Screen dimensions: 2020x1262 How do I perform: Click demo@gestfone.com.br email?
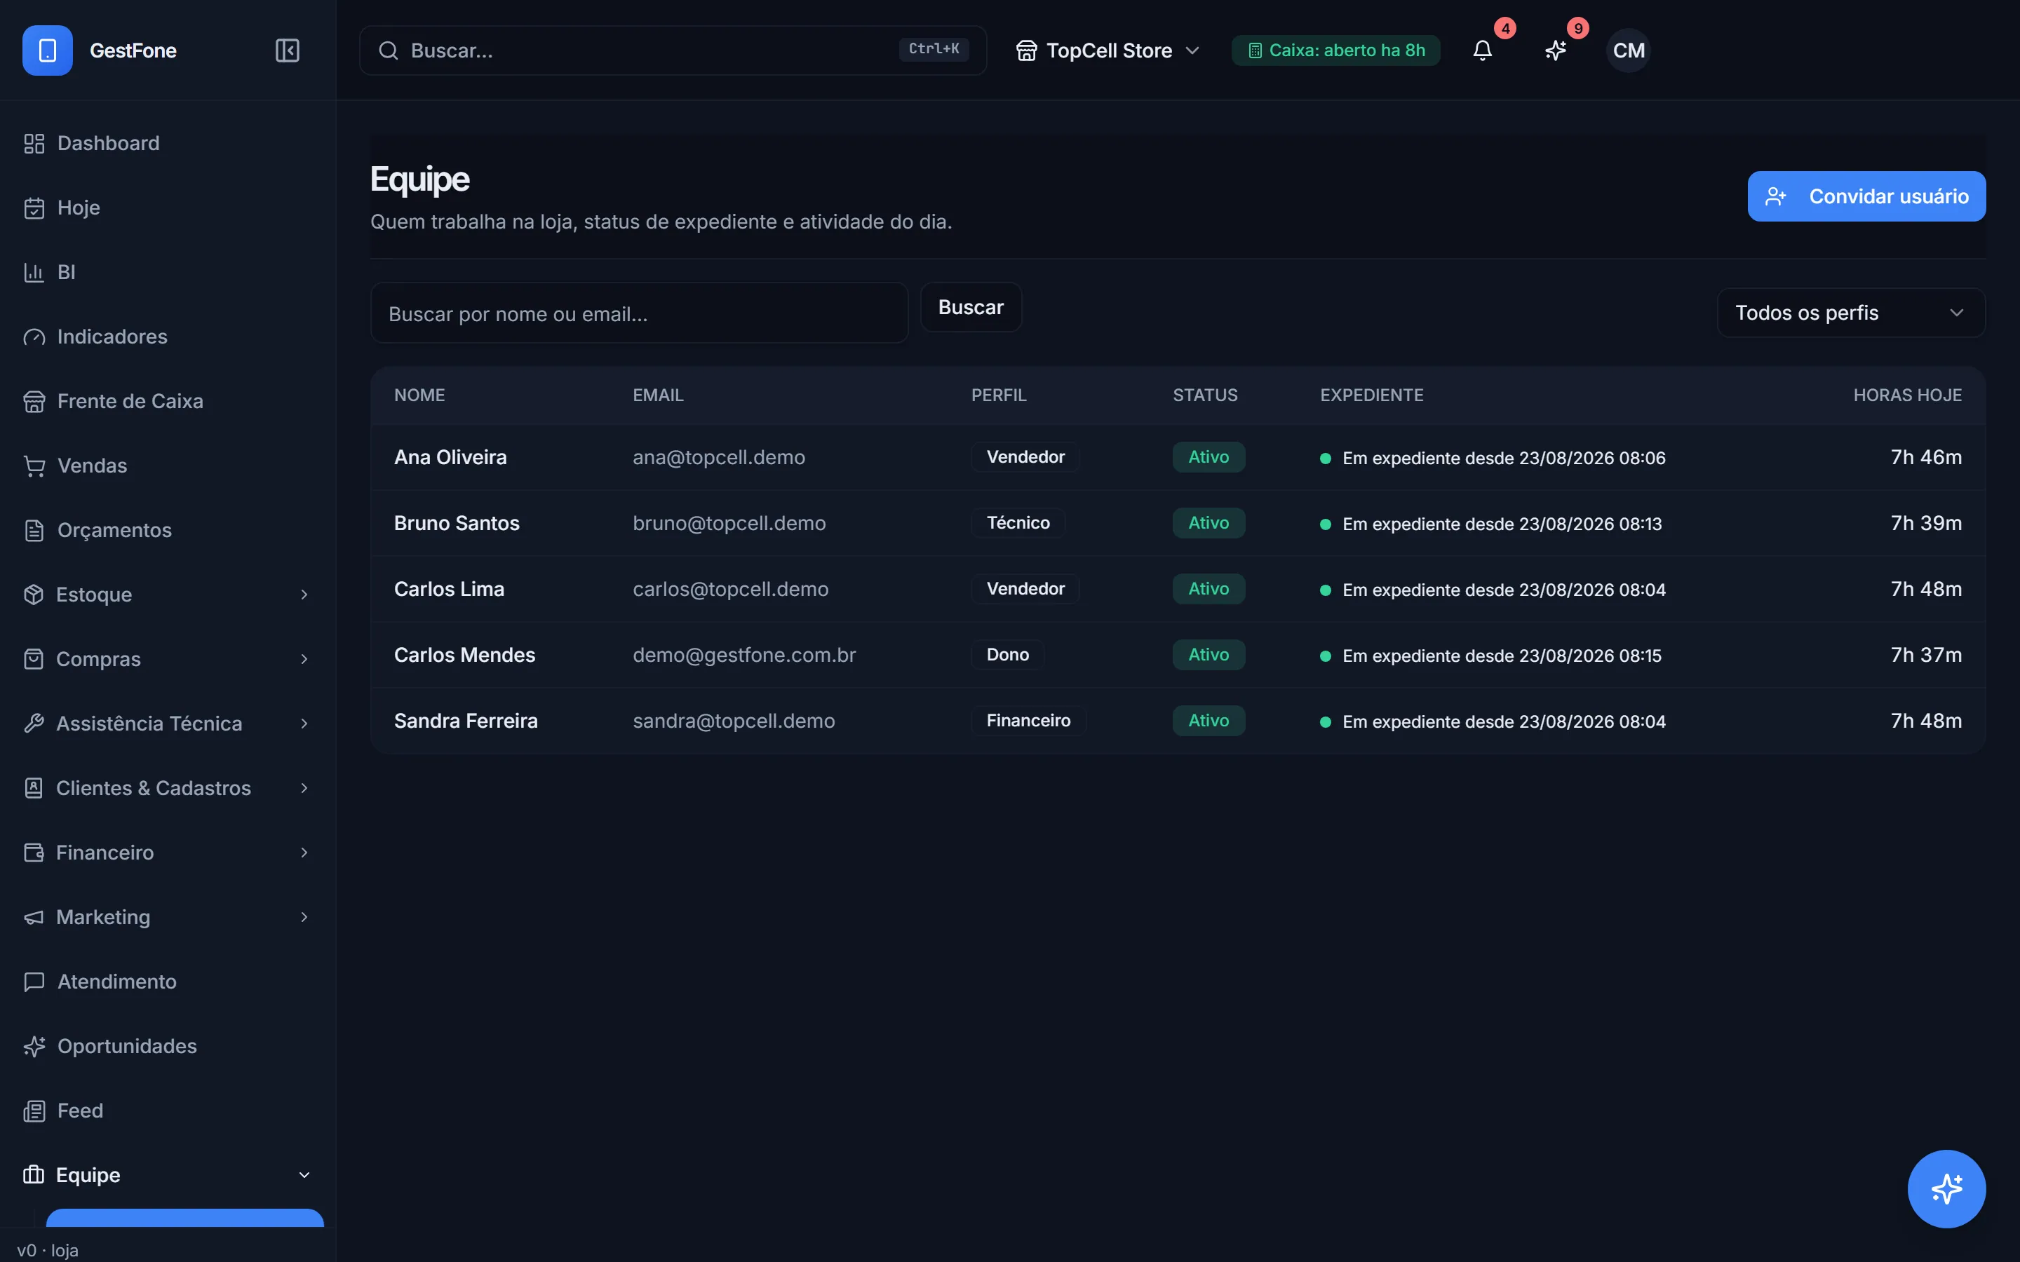tap(743, 656)
